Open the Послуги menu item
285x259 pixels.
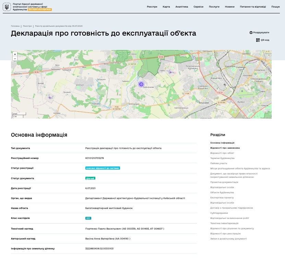[214, 7]
